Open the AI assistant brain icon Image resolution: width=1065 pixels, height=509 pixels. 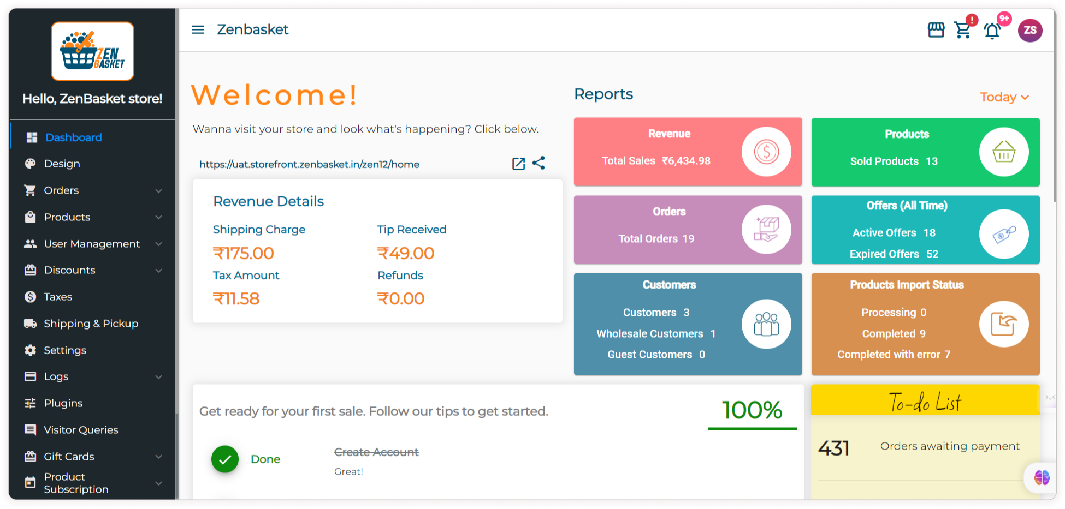1042,478
